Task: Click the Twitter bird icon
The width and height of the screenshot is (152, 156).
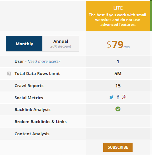Action: (x=112, y=97)
